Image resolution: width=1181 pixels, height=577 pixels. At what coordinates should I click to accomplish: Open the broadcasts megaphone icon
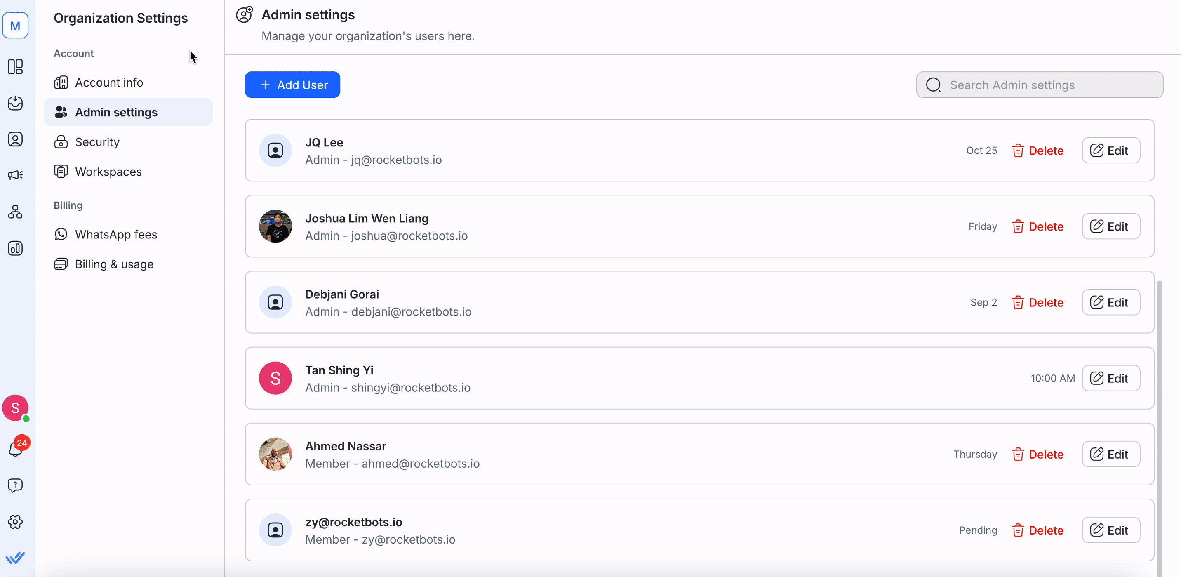(15, 175)
